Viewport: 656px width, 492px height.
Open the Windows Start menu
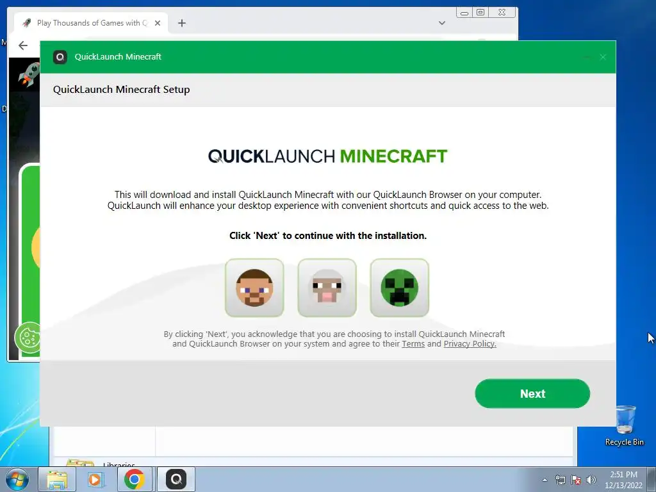17,479
